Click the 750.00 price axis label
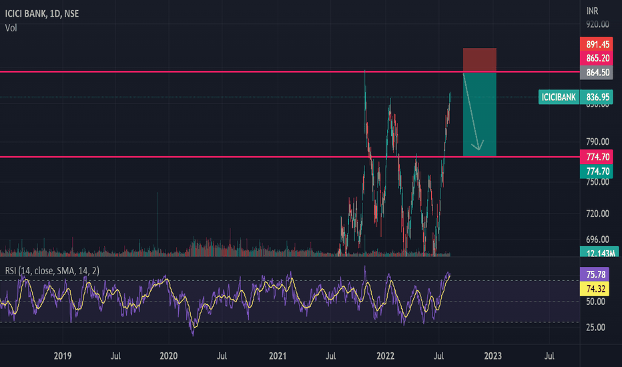The width and height of the screenshot is (622, 367). (x=597, y=182)
